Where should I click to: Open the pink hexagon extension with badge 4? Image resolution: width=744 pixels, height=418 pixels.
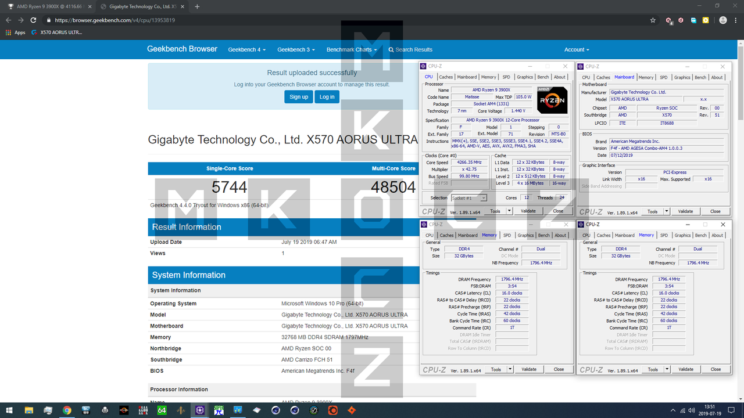pyautogui.click(x=669, y=20)
